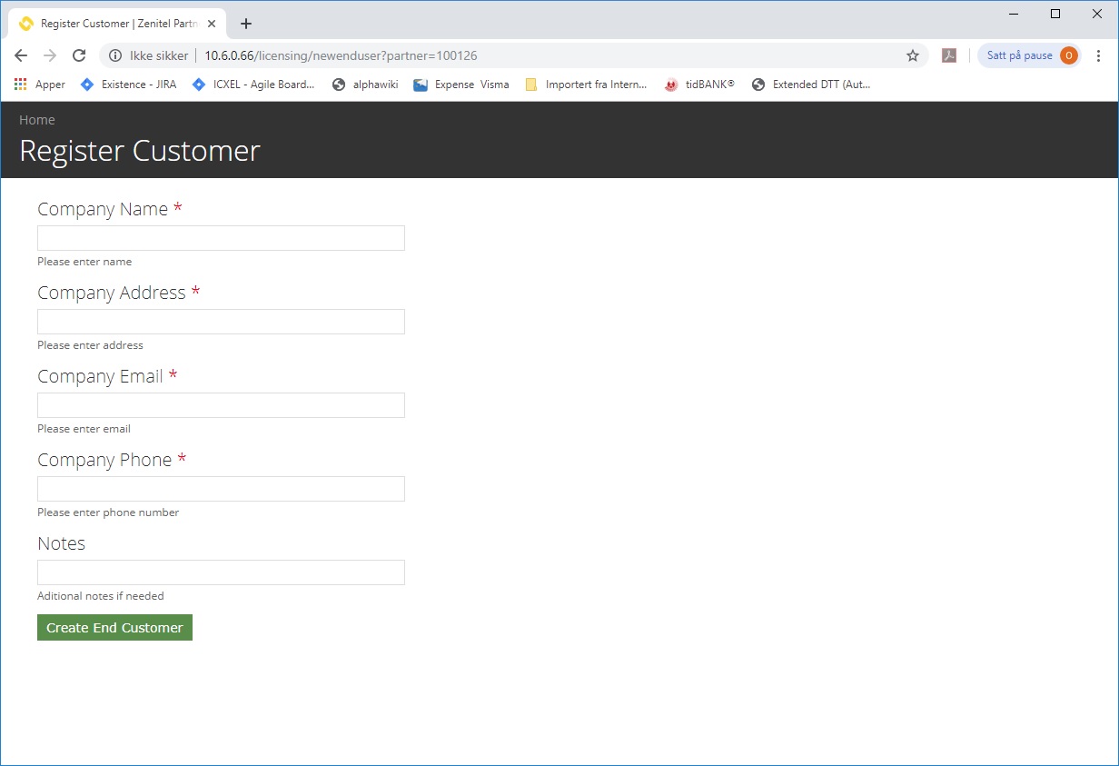Screen dimensions: 1119x766
Task: Click the 'Please enter address' hint text
Action: tap(90, 345)
